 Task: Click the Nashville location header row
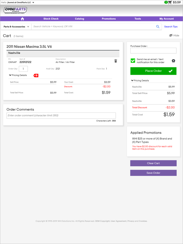point(63,54)
